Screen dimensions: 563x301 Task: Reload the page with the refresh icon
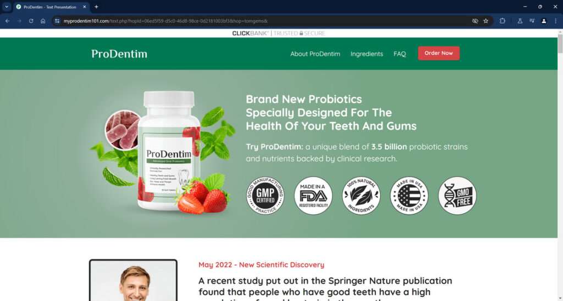pyautogui.click(x=31, y=21)
